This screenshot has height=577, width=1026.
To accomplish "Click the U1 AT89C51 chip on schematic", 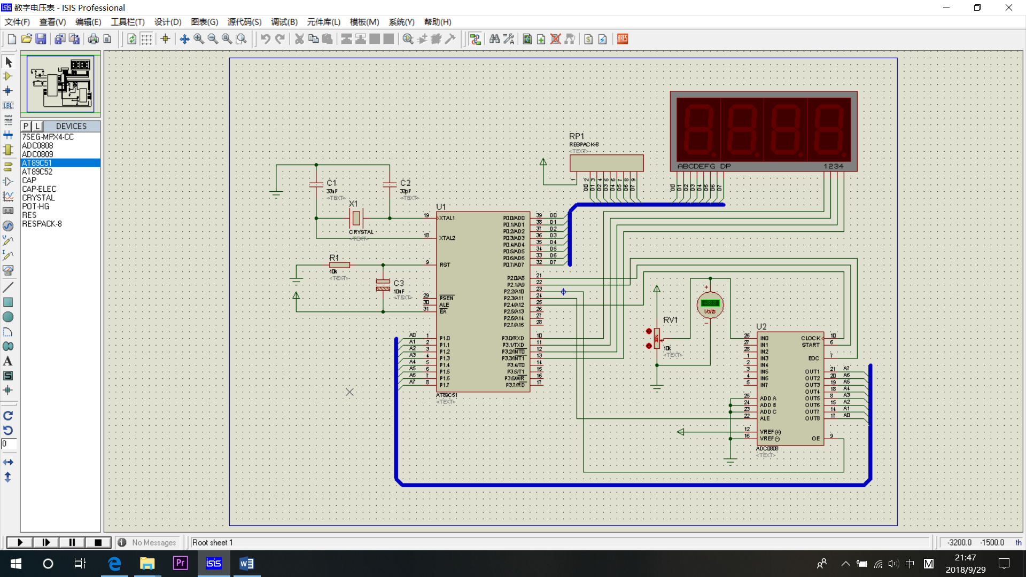I will tap(483, 302).
